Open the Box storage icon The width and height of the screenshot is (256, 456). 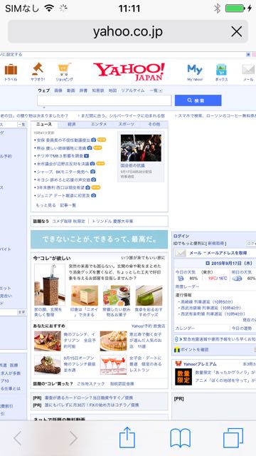(221, 70)
